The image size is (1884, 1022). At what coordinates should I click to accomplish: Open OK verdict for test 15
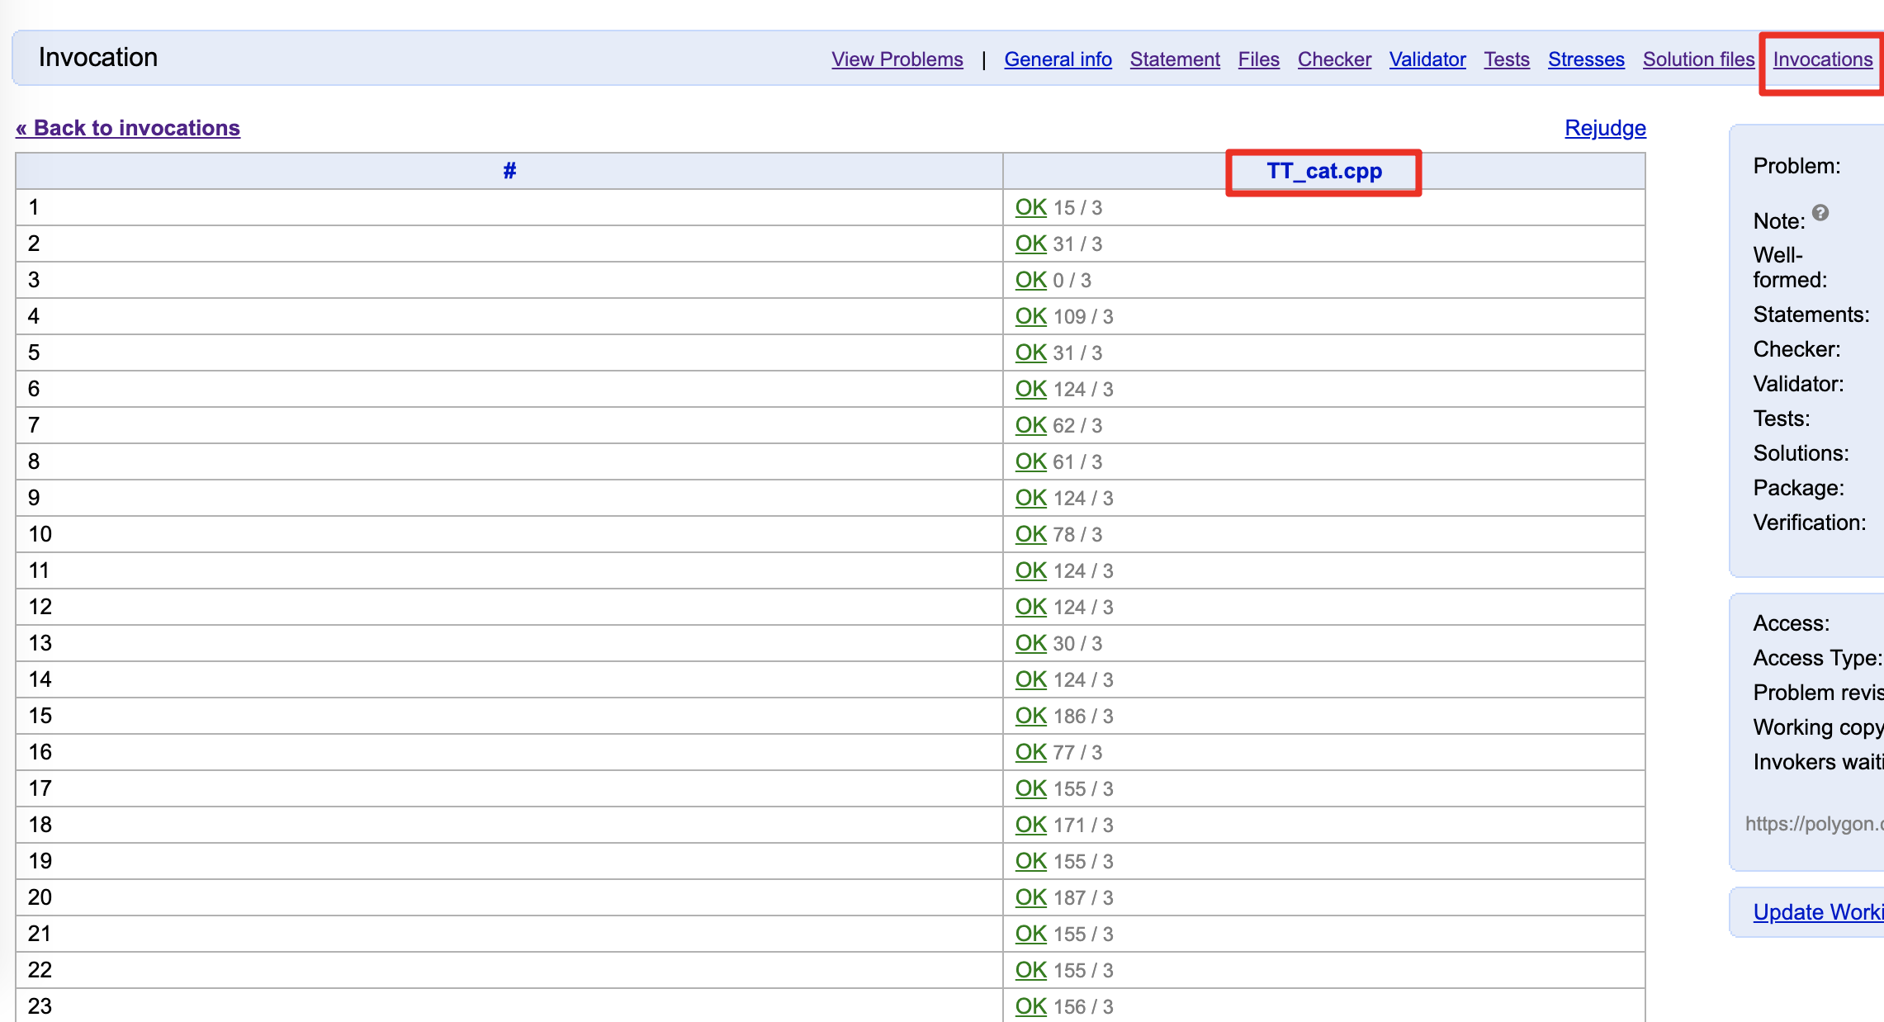[x=1031, y=716]
